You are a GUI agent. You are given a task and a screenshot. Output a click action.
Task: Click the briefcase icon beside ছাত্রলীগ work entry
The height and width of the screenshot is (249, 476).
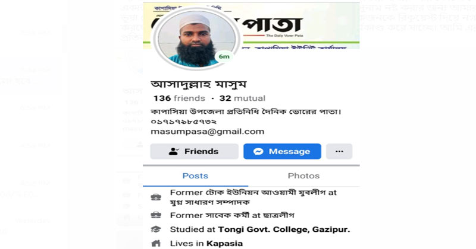tap(156, 215)
